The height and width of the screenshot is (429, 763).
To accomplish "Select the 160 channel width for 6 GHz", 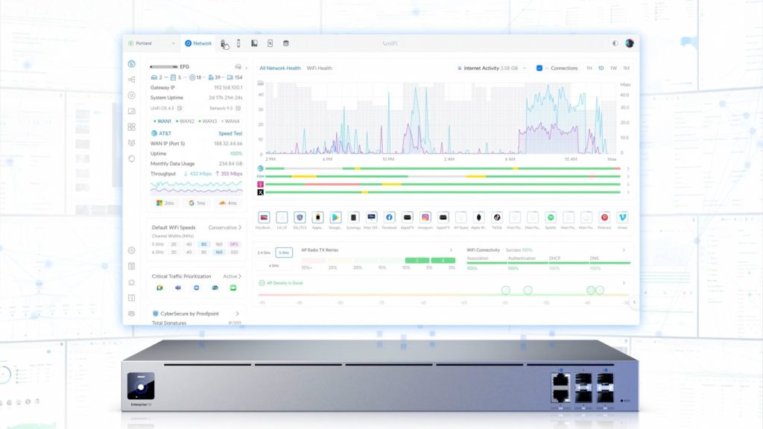I will pos(218,252).
